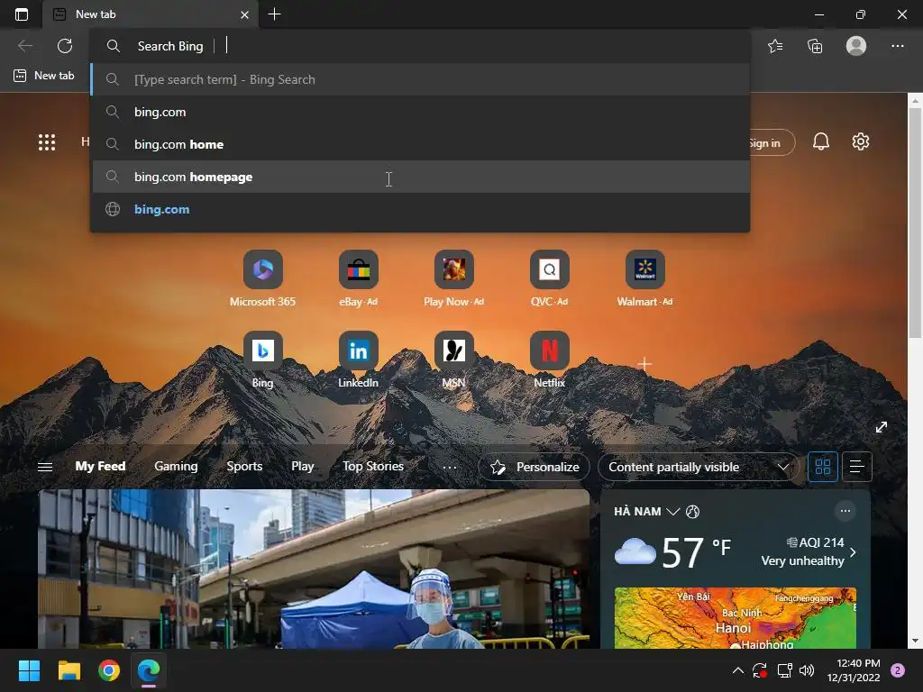Open AQI 214 details arrow
Viewport: 923px width, 692px height.
(x=853, y=552)
